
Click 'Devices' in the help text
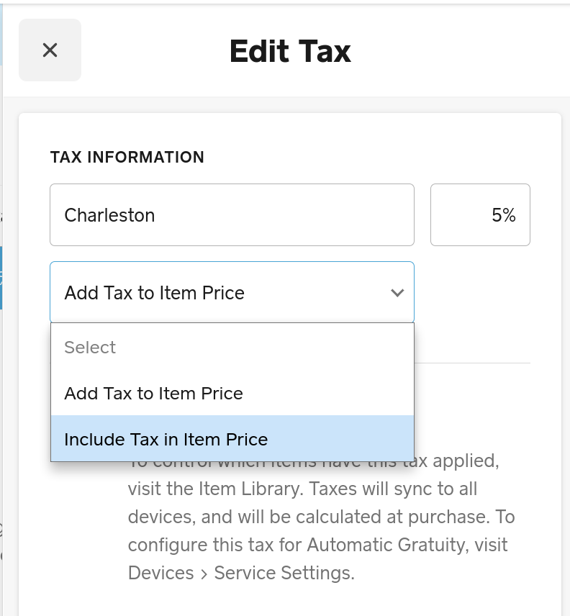(x=160, y=573)
